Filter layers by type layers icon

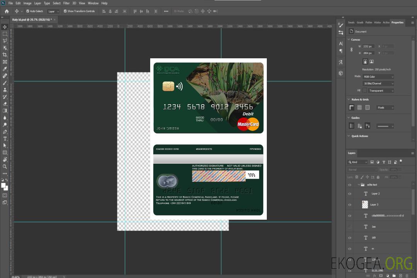[384, 162]
